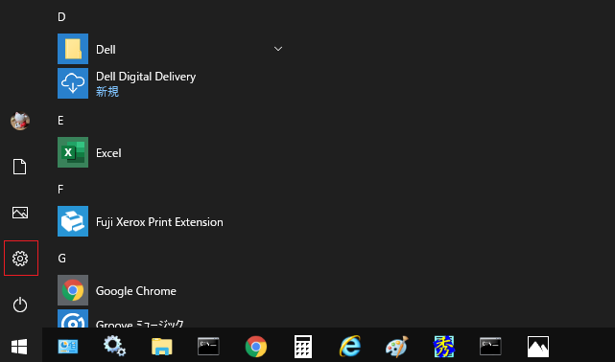The width and height of the screenshot is (615, 362).
Task: Open Fuji Xerox Print Extension icon
Action: point(73,221)
